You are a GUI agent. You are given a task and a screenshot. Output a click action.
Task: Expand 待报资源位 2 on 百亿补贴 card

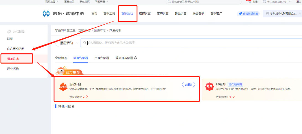79,97
